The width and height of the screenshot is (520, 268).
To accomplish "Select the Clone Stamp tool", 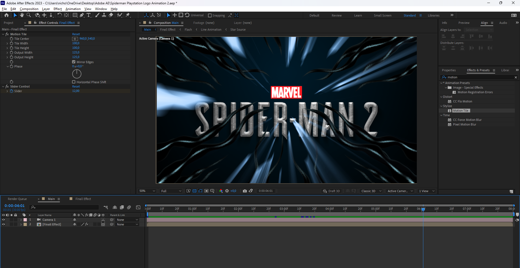I will point(104,15).
